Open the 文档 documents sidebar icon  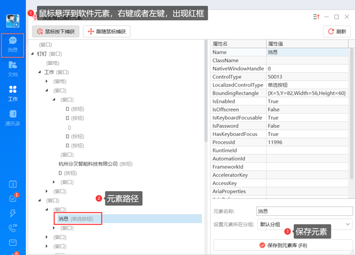(12, 69)
